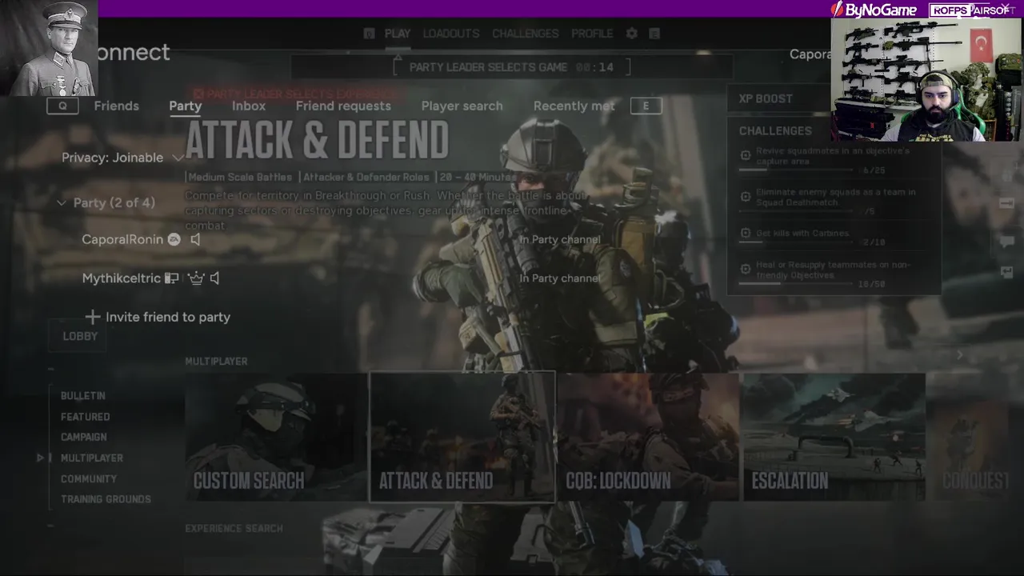Click the PARTY LEADER SELECTS GAME banner
The height and width of the screenshot is (576, 1024).
click(x=512, y=67)
